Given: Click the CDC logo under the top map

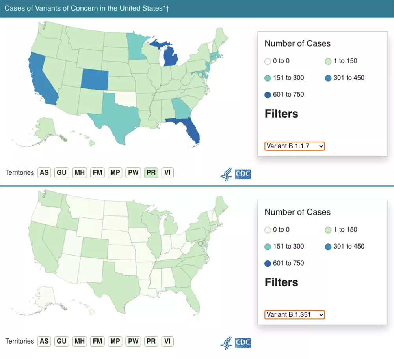Looking at the screenshot, I should point(243,174).
